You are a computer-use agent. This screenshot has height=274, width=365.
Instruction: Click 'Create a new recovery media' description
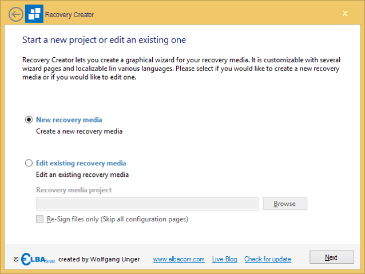click(79, 132)
